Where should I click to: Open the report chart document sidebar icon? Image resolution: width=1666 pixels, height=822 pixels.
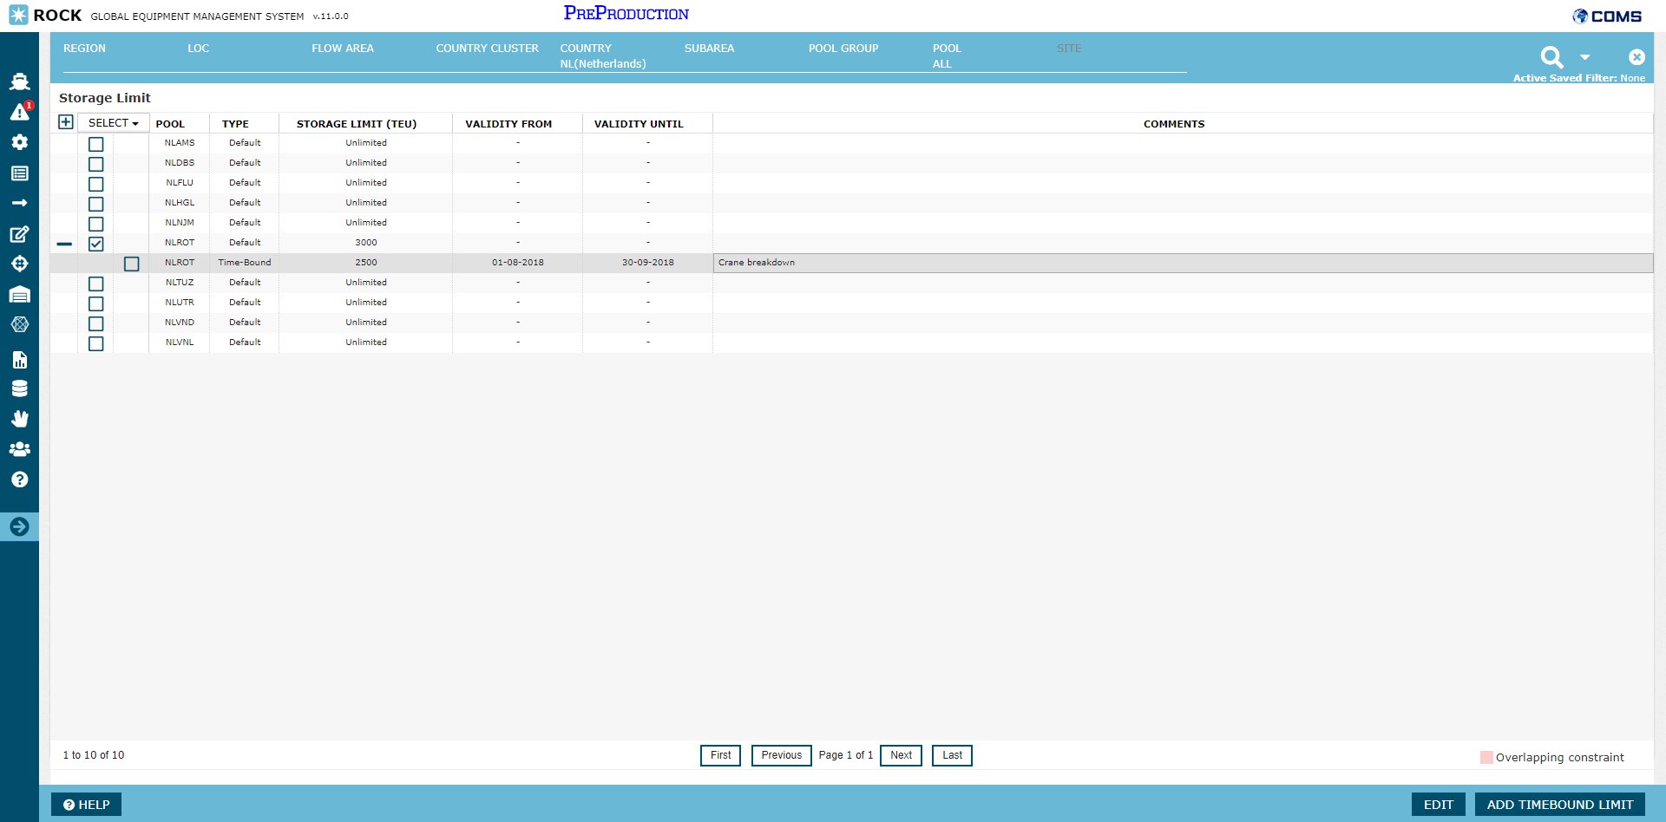tap(19, 360)
